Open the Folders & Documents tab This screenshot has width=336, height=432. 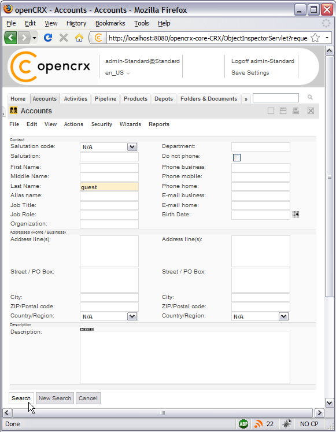(x=209, y=99)
